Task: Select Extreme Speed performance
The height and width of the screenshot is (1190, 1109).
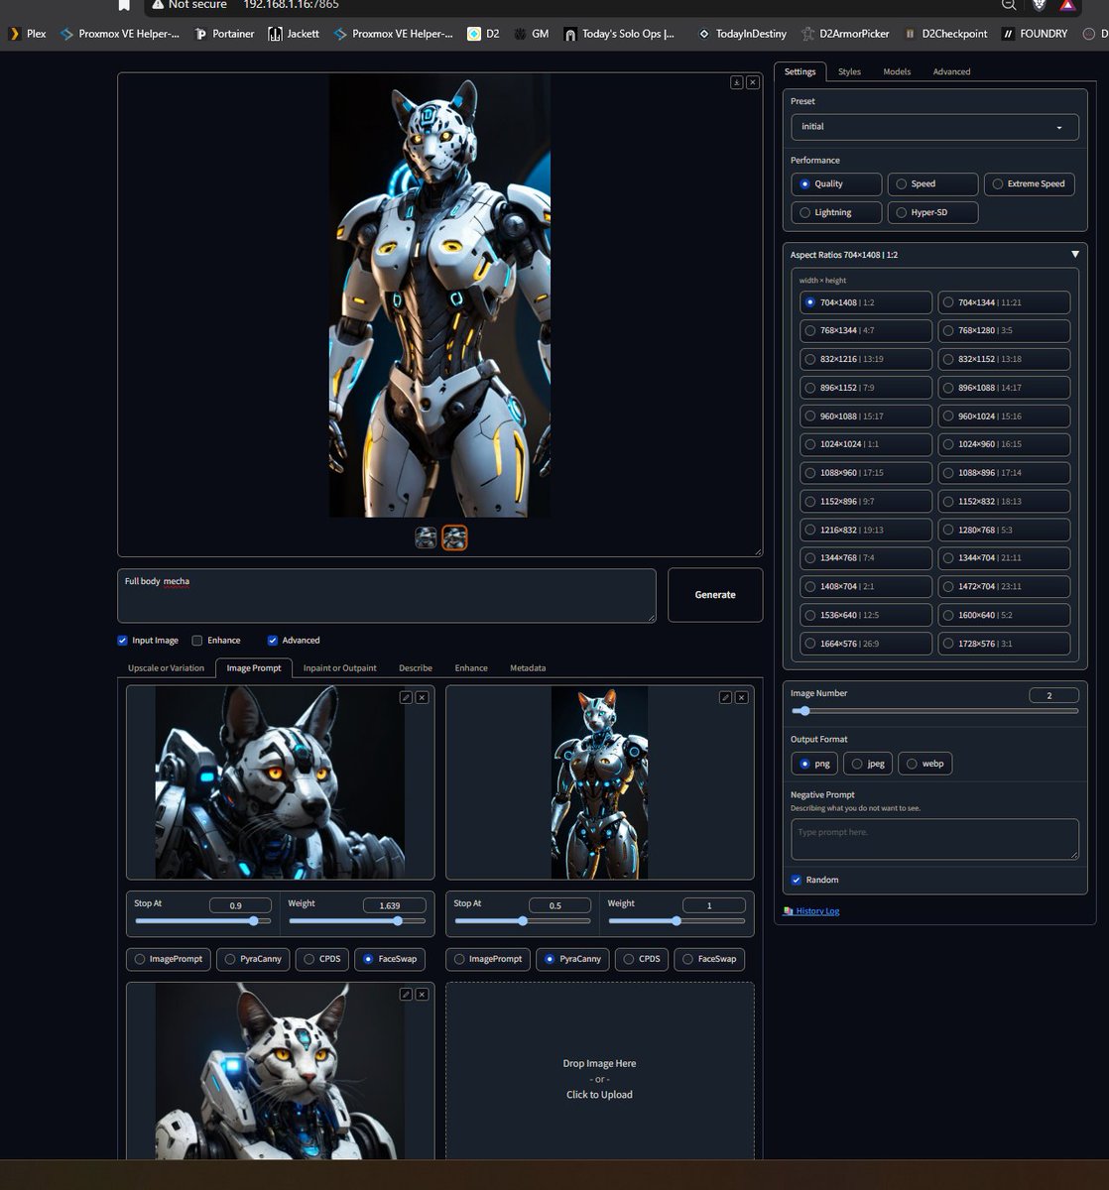Action: (x=1029, y=183)
